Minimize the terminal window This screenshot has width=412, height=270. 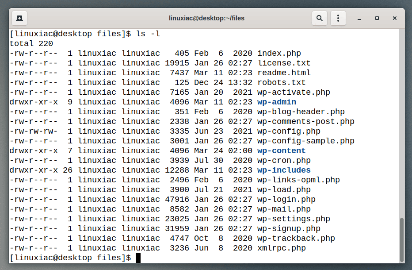click(x=359, y=19)
